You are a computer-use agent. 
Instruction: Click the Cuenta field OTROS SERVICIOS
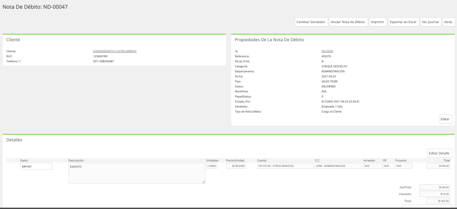tap(285, 166)
